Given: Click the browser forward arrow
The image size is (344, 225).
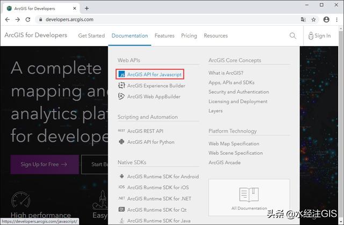Looking at the screenshot, I should coord(18,19).
